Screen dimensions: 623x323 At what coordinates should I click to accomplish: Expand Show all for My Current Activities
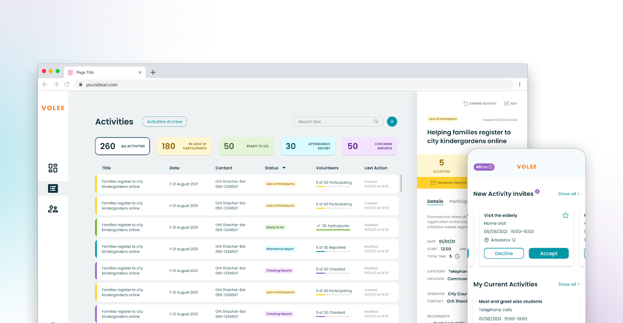point(568,284)
